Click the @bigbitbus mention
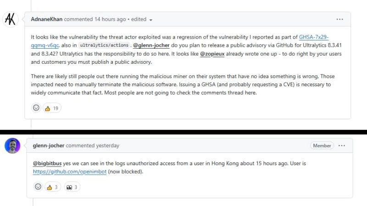Image resolution: width=367 pixels, height=206 pixels. [48, 163]
